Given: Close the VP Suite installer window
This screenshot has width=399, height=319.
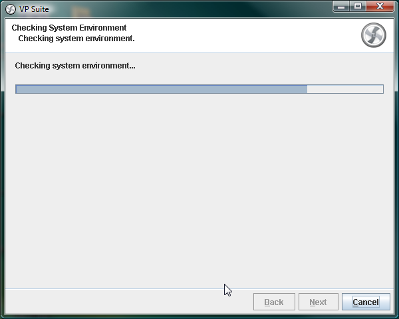Looking at the screenshot, I should pos(380,7).
